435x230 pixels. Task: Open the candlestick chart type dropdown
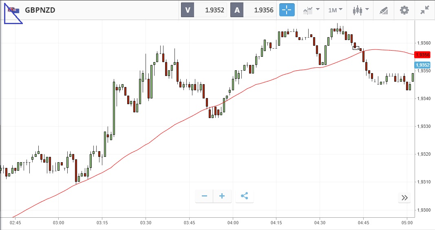tap(361, 10)
